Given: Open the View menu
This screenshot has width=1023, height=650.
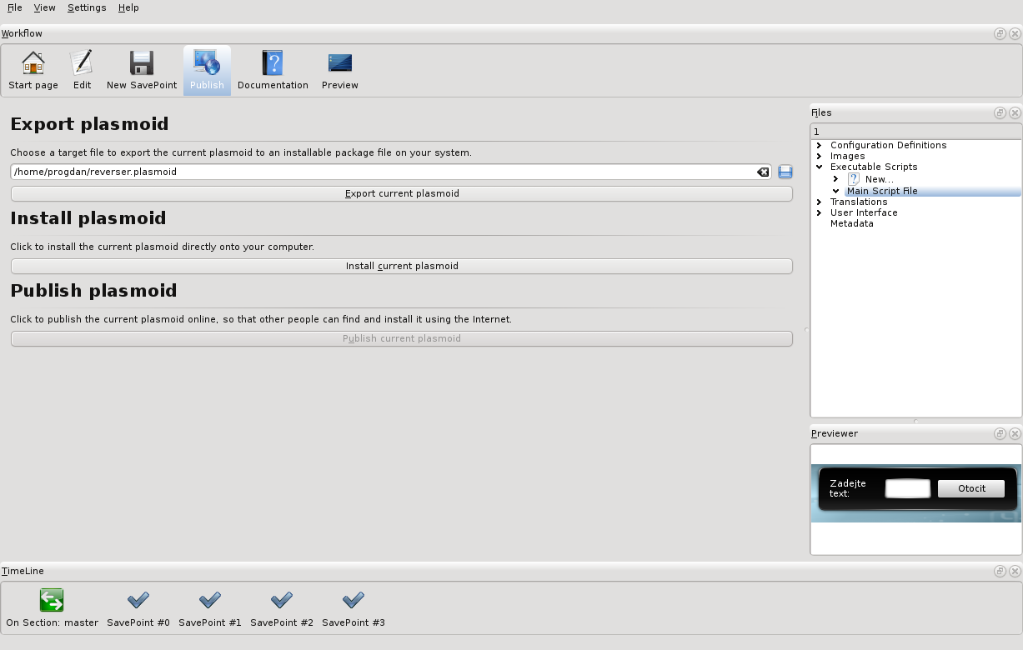Looking at the screenshot, I should (x=44, y=7).
